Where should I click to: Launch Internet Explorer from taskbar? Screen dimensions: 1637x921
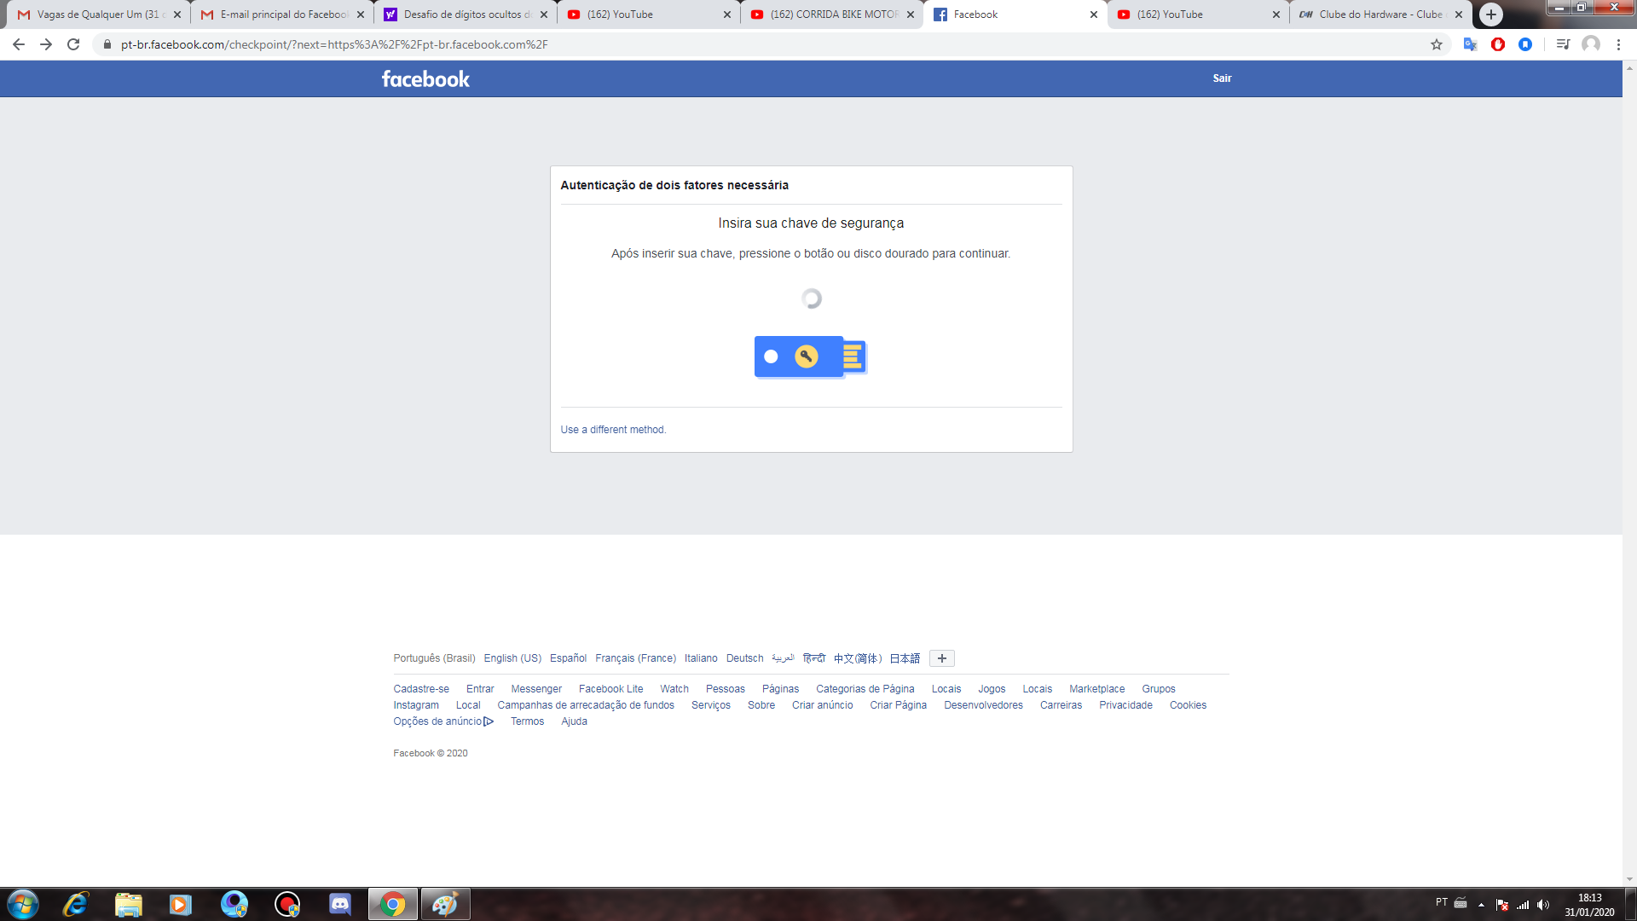(x=76, y=904)
